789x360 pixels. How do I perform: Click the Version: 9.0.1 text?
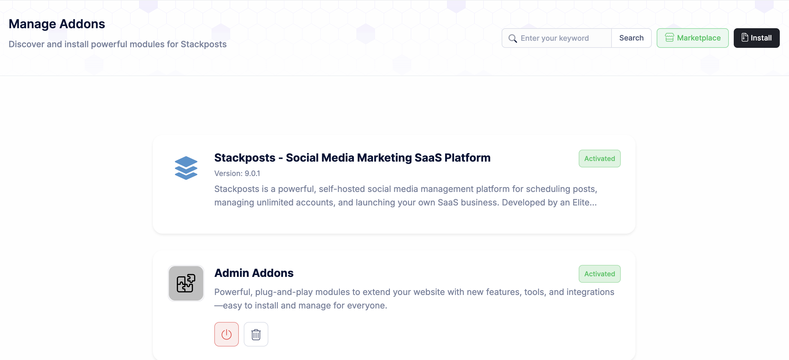(x=237, y=174)
